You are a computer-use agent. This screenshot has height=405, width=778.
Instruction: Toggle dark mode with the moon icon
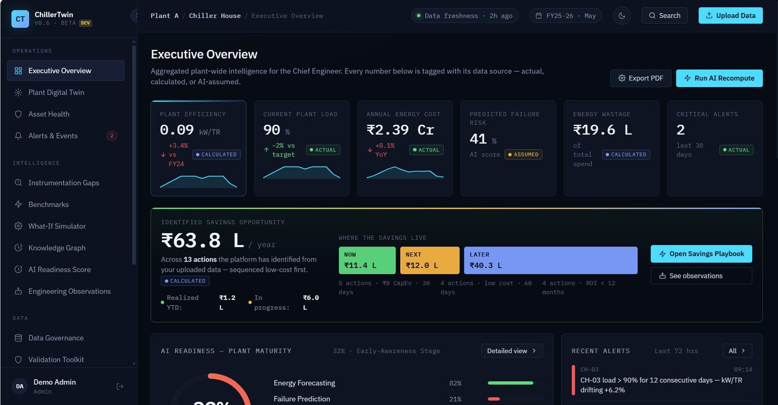pos(622,16)
